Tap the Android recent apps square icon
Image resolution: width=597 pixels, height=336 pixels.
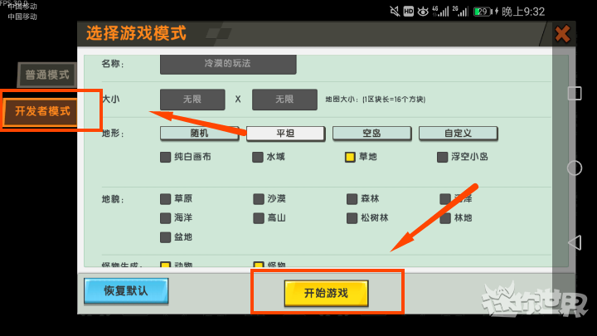pos(574,93)
